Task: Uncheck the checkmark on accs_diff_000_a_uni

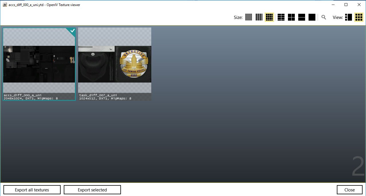Action: 72,31
